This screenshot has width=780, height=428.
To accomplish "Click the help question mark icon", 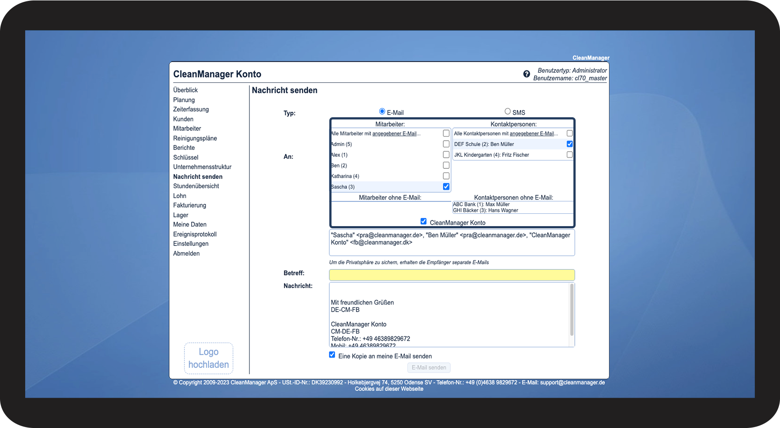I will tap(527, 74).
